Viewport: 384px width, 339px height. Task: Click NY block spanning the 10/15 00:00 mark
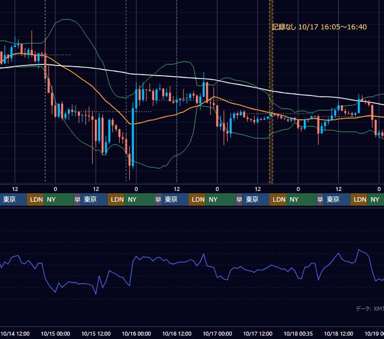[59, 199]
